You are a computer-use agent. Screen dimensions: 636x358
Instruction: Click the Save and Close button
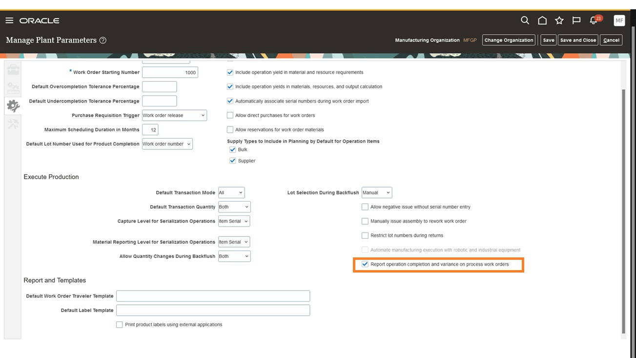pyautogui.click(x=578, y=40)
